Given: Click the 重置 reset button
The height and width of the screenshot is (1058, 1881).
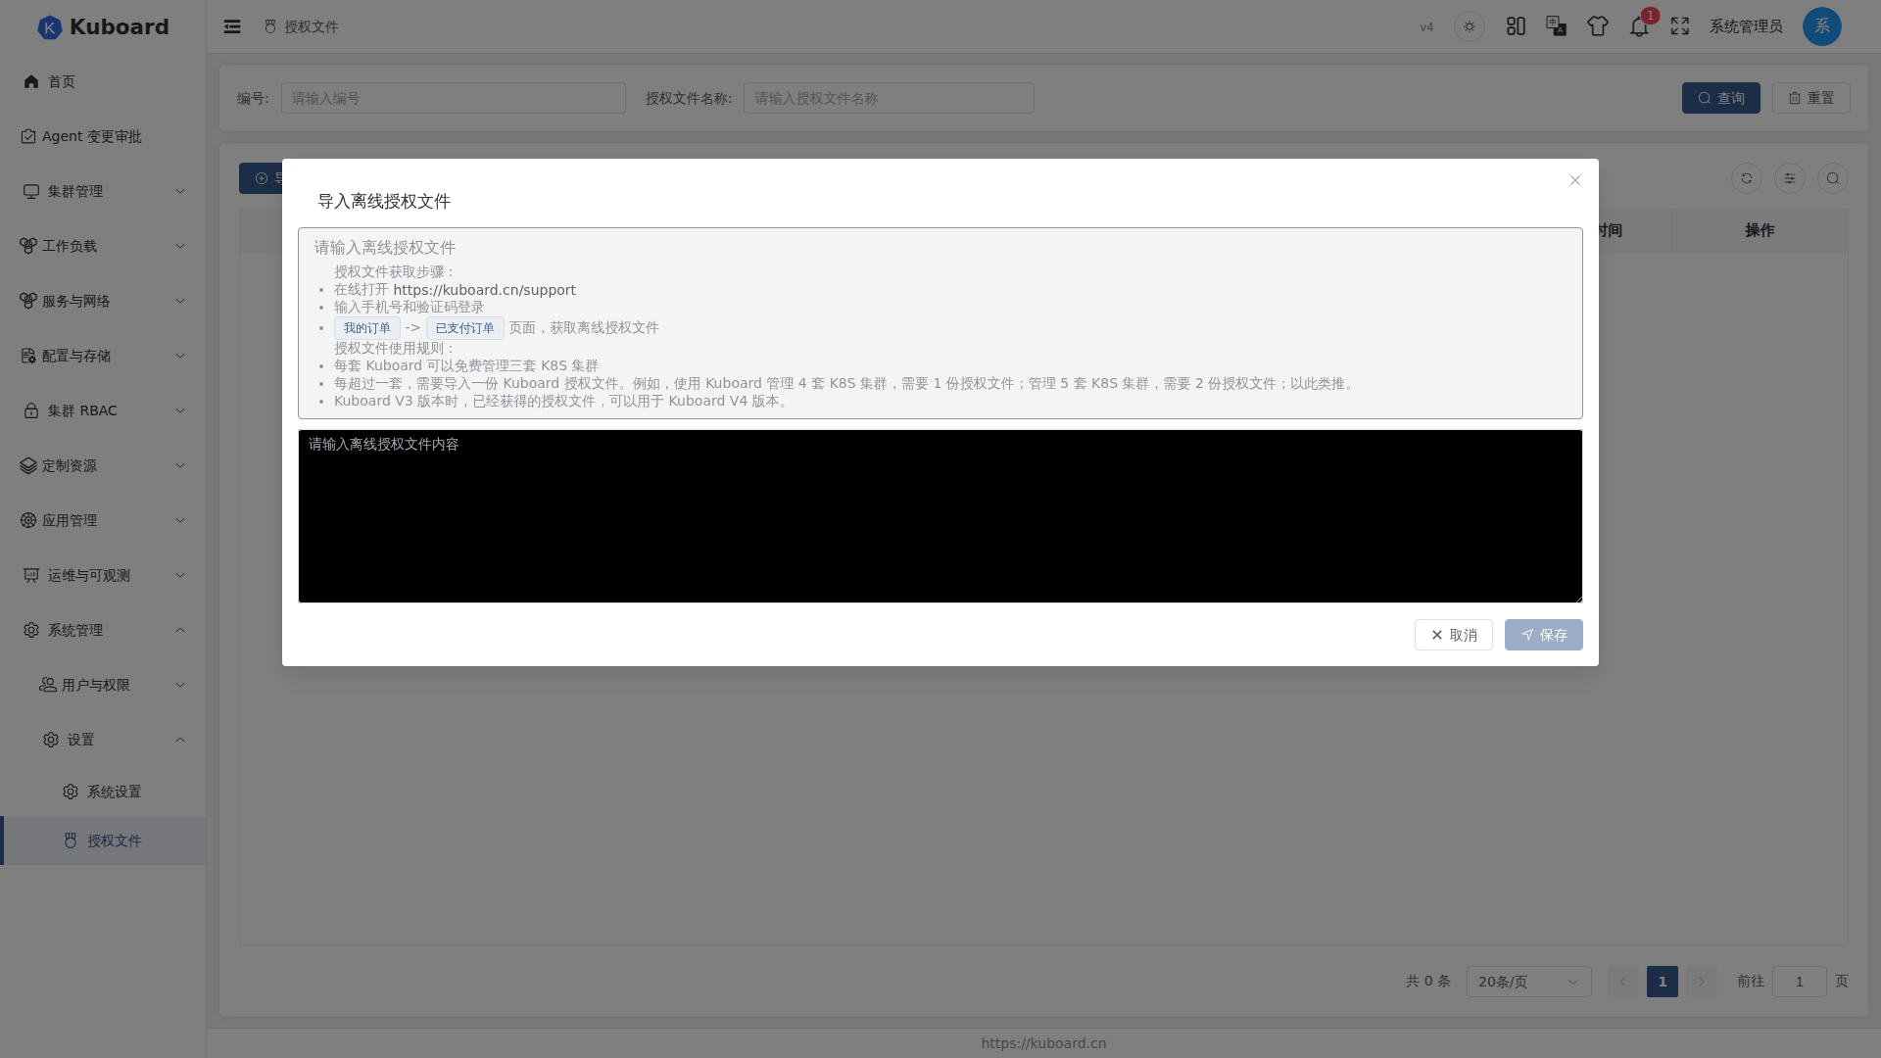Looking at the screenshot, I should 1811,98.
